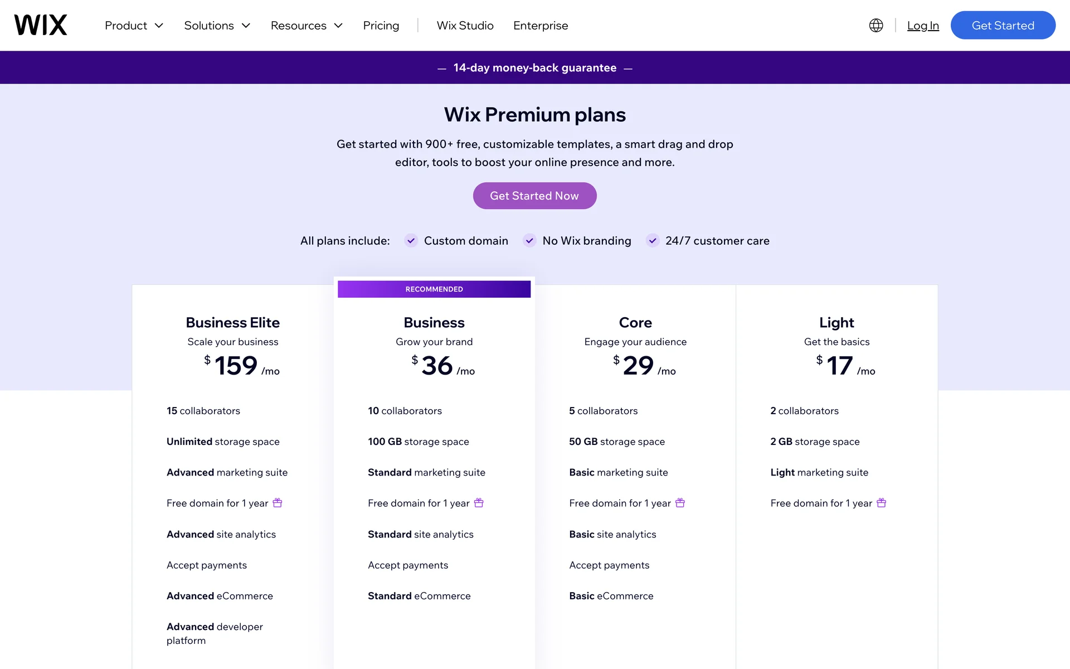This screenshot has width=1070, height=669.
Task: Select Enterprise in the top navigation
Action: tap(540, 26)
